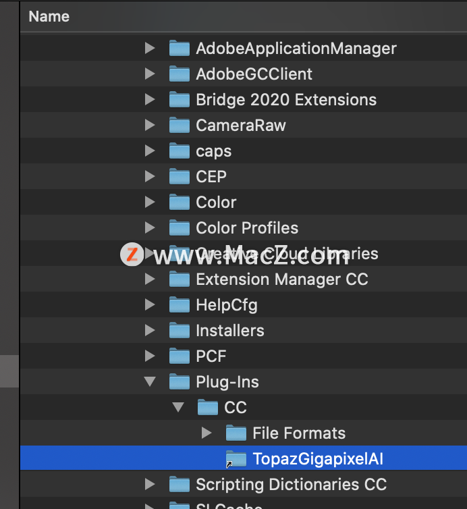Expand the AdobeApplicationManager folder
Image resolution: width=467 pixels, height=509 pixels.
(150, 48)
